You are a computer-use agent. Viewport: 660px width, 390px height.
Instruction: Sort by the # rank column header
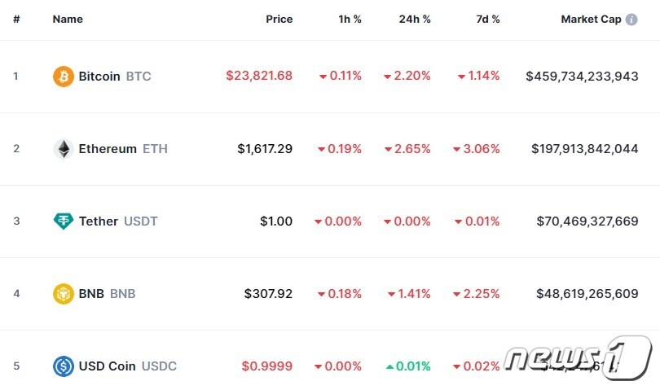click(16, 19)
